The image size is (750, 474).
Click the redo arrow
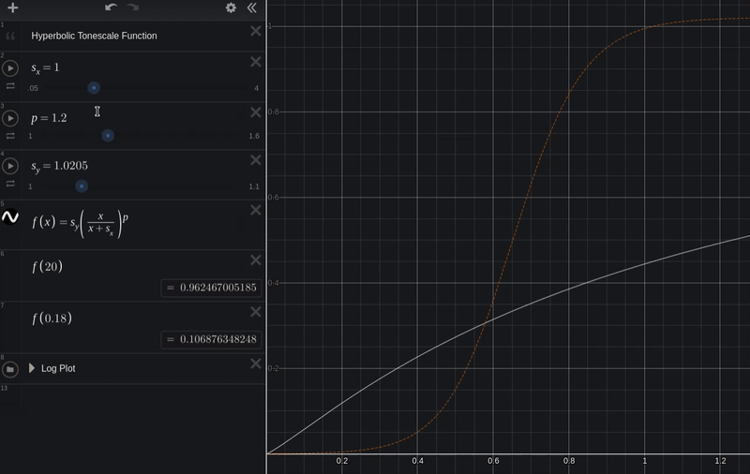(132, 8)
